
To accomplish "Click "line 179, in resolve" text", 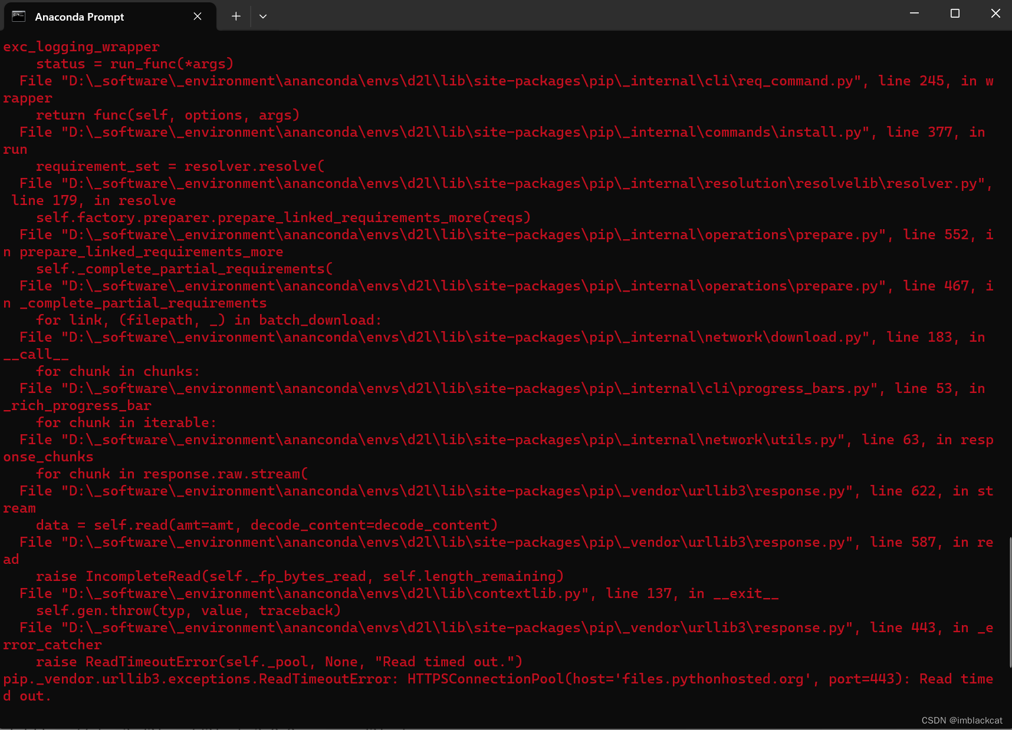I will [94, 201].
